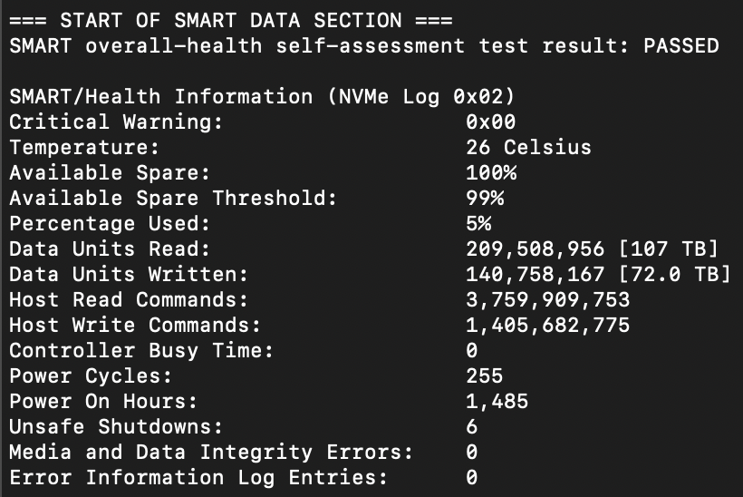This screenshot has width=743, height=497.
Task: Click the Unsafe Shutdowns value 6
Action: click(472, 426)
